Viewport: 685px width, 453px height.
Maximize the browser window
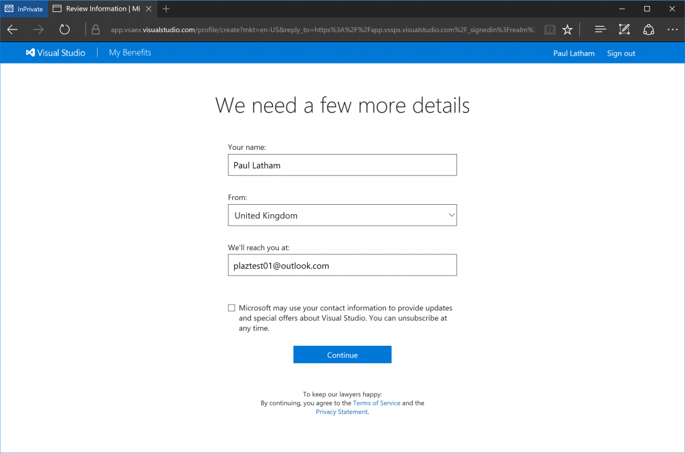tap(647, 9)
